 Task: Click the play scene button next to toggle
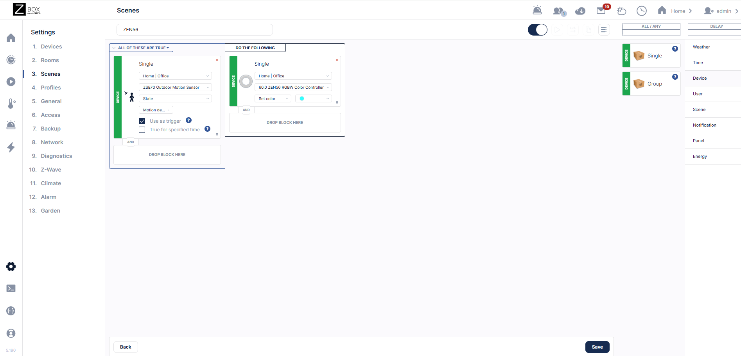pyautogui.click(x=557, y=30)
